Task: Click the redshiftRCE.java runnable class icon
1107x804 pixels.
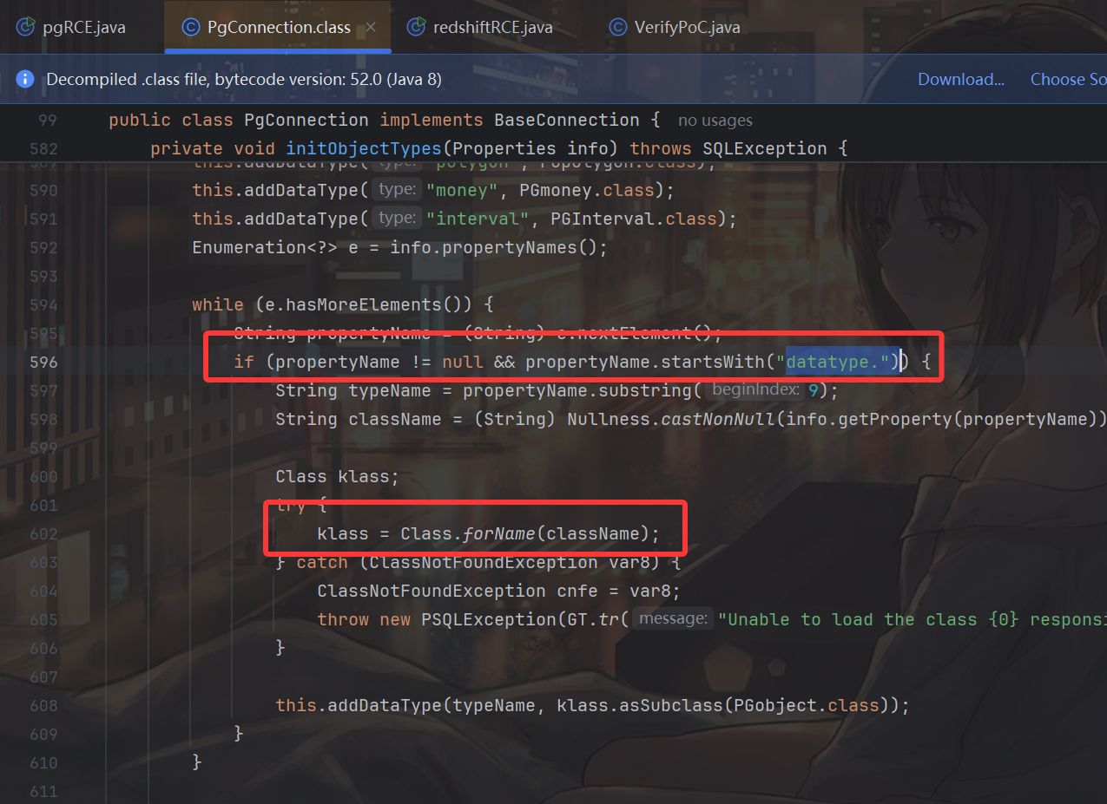Action: pos(417,27)
